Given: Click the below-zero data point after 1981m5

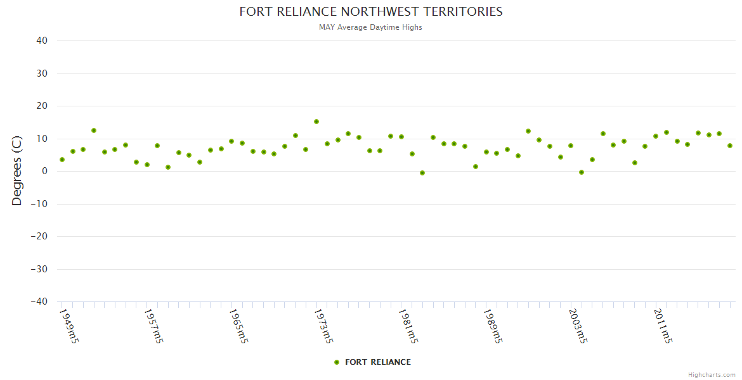Looking at the screenshot, I should point(422,173).
